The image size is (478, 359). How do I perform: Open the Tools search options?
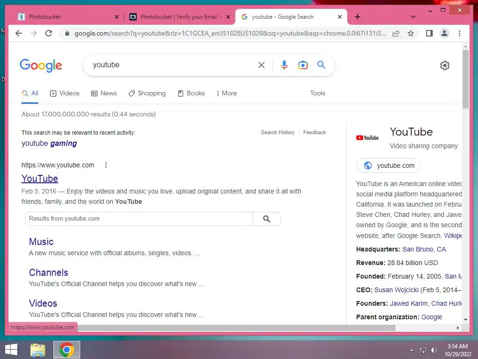click(317, 93)
